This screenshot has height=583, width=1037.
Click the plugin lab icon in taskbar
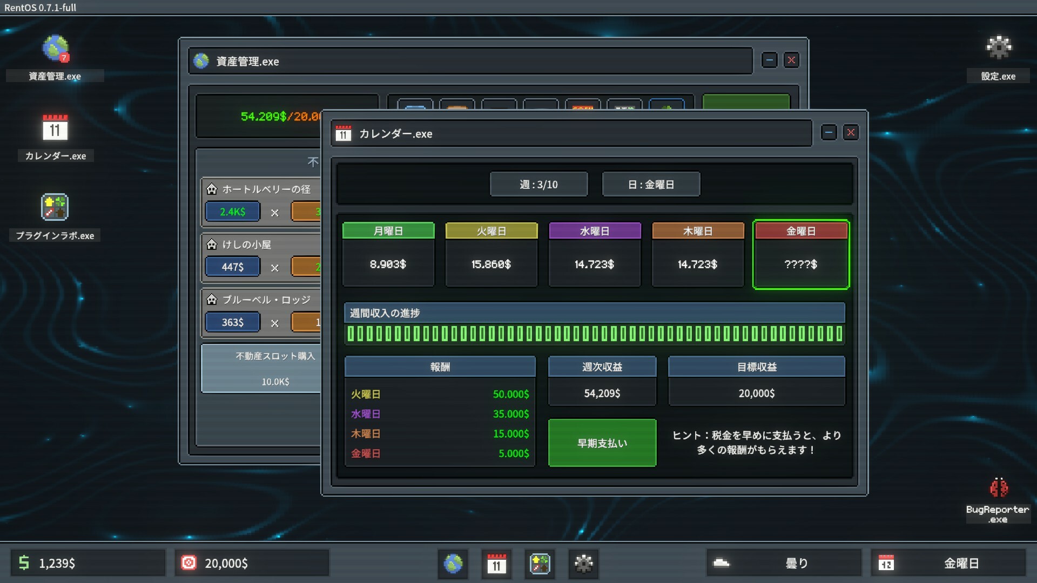[540, 564]
